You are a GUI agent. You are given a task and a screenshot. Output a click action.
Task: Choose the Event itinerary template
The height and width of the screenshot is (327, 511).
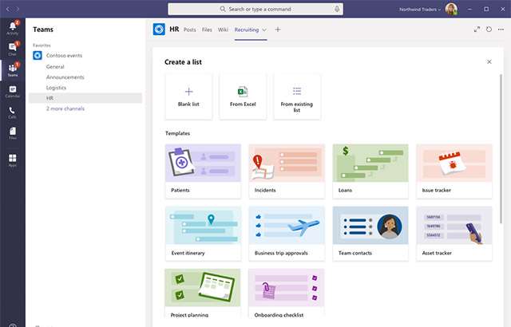click(203, 234)
